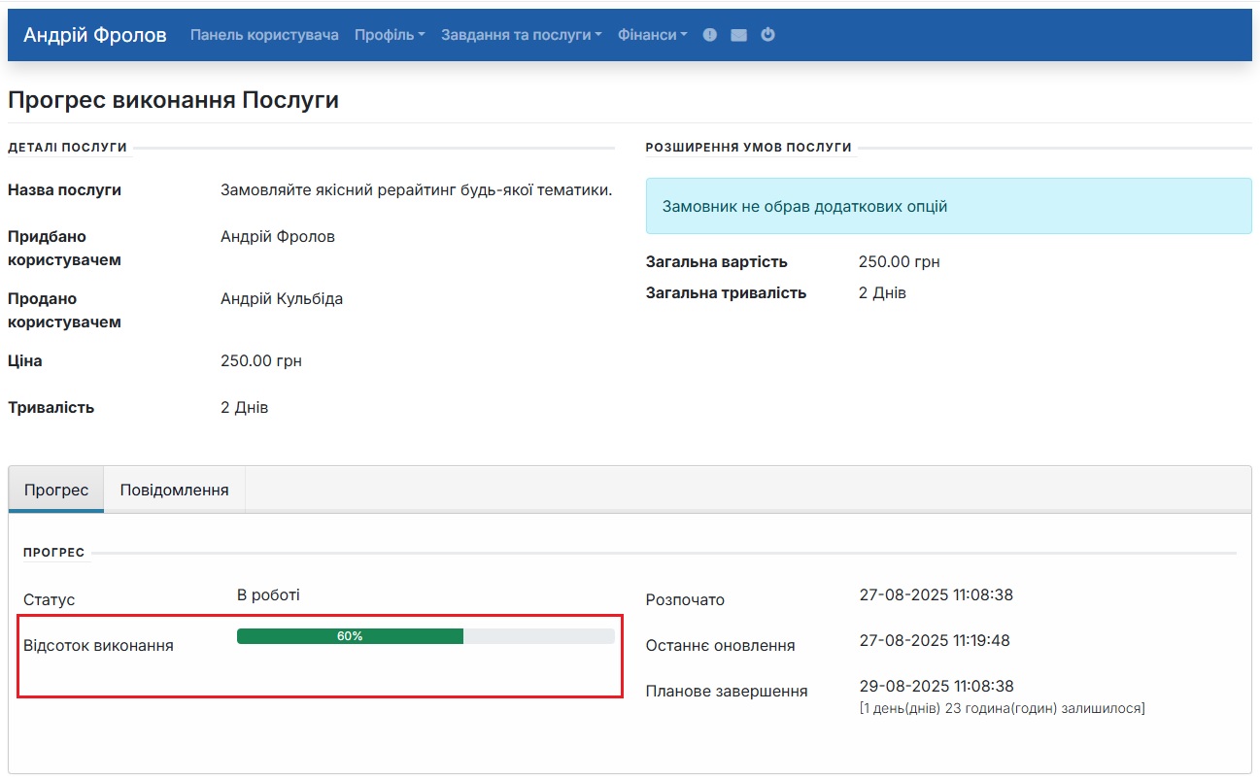Click the remaining time text under planned completion
Screen dimensions: 1260x780
(1002, 708)
